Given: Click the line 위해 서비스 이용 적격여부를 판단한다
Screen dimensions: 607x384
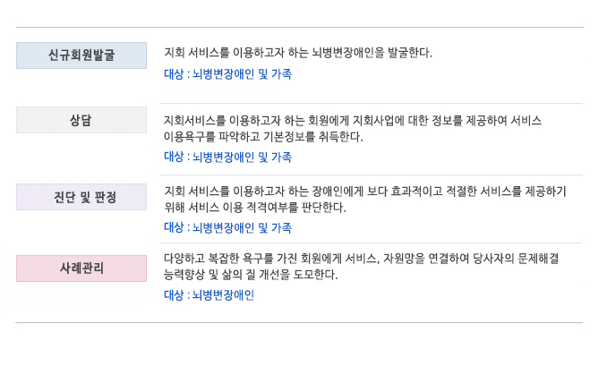Looking at the screenshot, I should (255, 208).
